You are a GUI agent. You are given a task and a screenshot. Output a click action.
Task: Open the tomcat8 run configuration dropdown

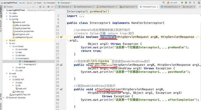coord(173,3)
